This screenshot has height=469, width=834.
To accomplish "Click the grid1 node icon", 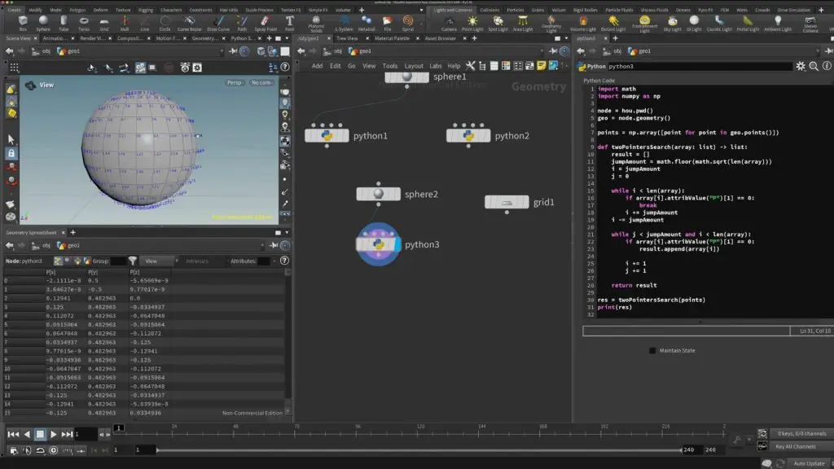I will point(507,201).
